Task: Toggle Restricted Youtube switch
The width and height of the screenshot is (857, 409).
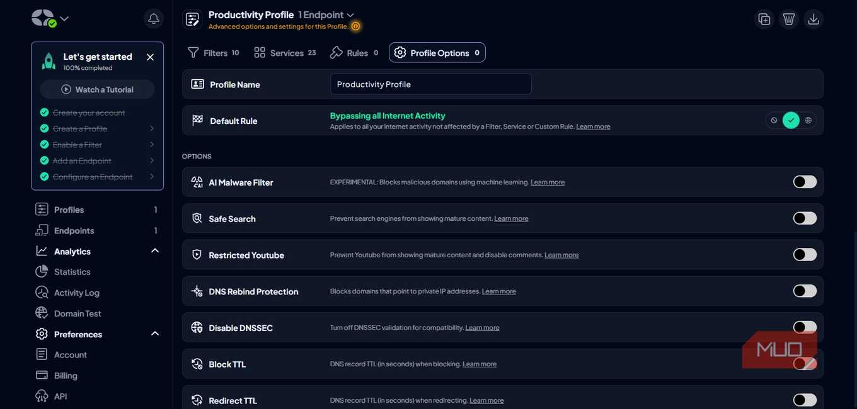Action: [805, 255]
